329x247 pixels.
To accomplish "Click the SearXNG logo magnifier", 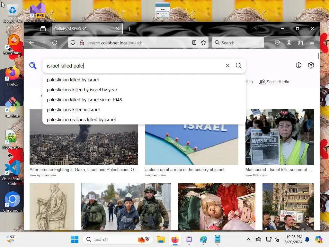I will click(x=33, y=66).
